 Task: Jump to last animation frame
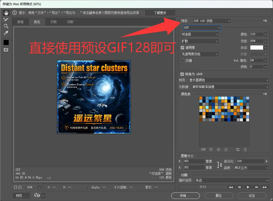click(265, 187)
